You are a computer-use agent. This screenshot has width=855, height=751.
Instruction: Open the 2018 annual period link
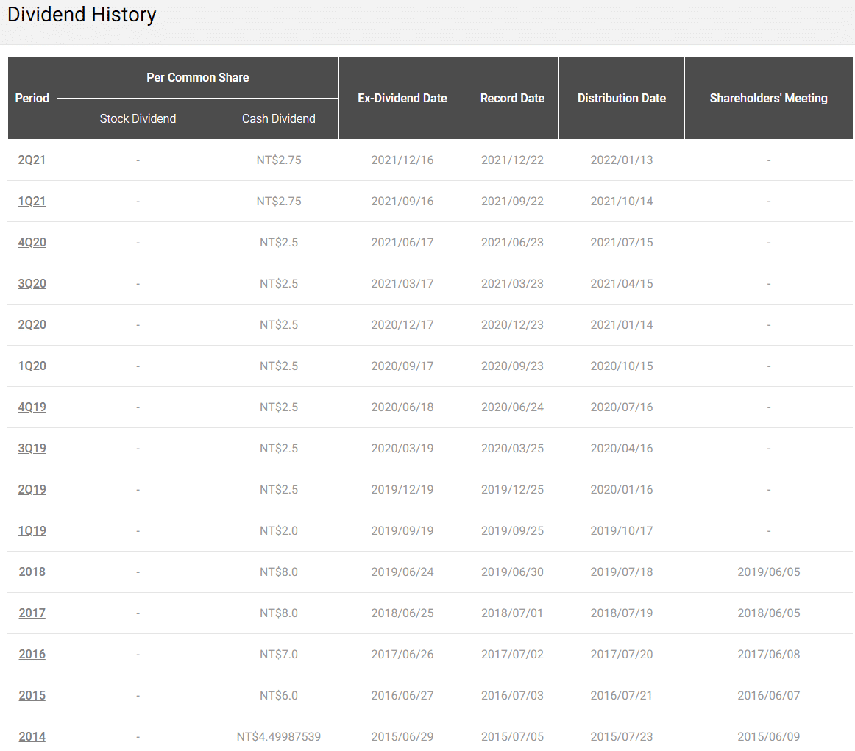pos(32,572)
